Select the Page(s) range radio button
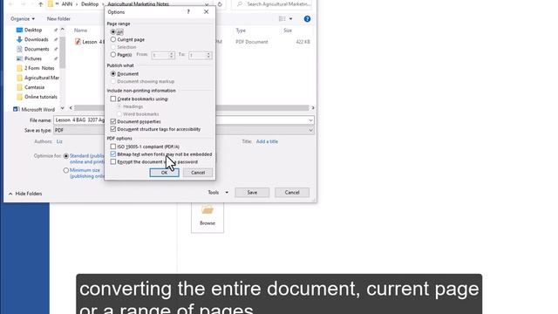The image size is (558, 314). coord(113,54)
